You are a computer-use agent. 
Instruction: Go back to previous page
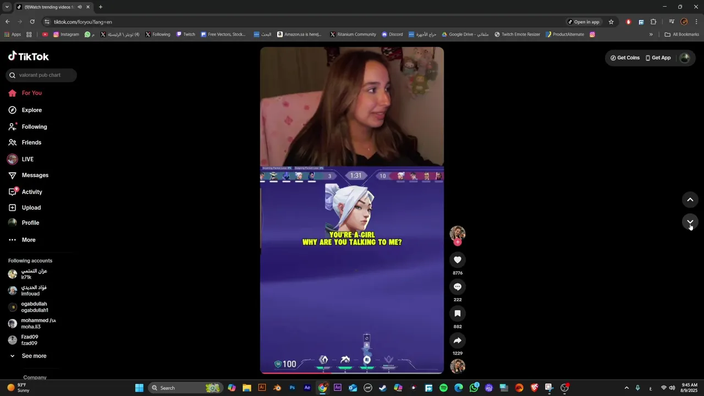(x=7, y=22)
